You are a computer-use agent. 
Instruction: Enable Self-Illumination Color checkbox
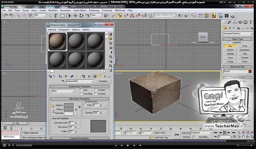pyautogui.click(x=85, y=105)
